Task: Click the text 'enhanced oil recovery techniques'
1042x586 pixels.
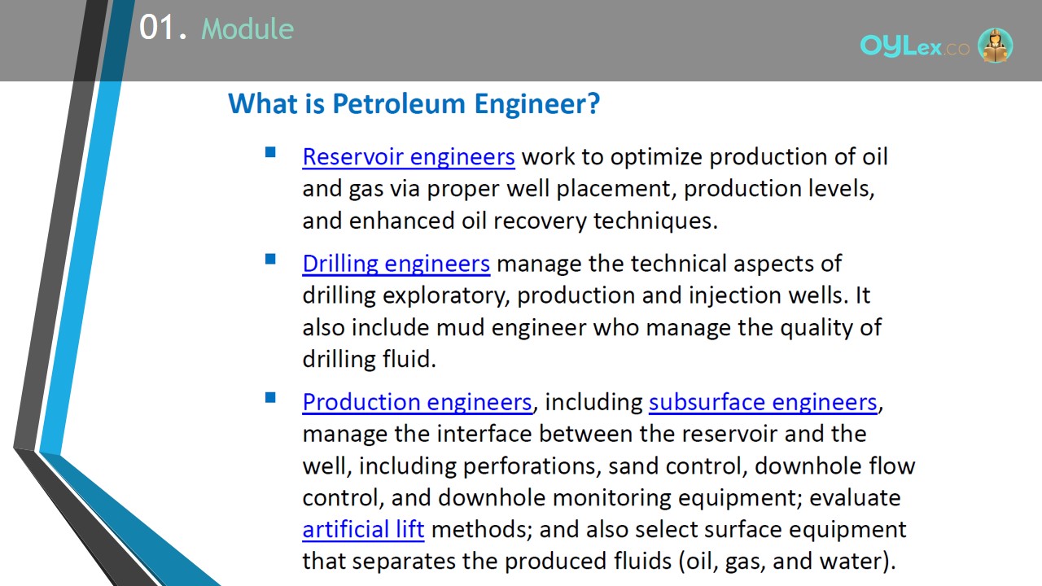Action: click(x=532, y=221)
